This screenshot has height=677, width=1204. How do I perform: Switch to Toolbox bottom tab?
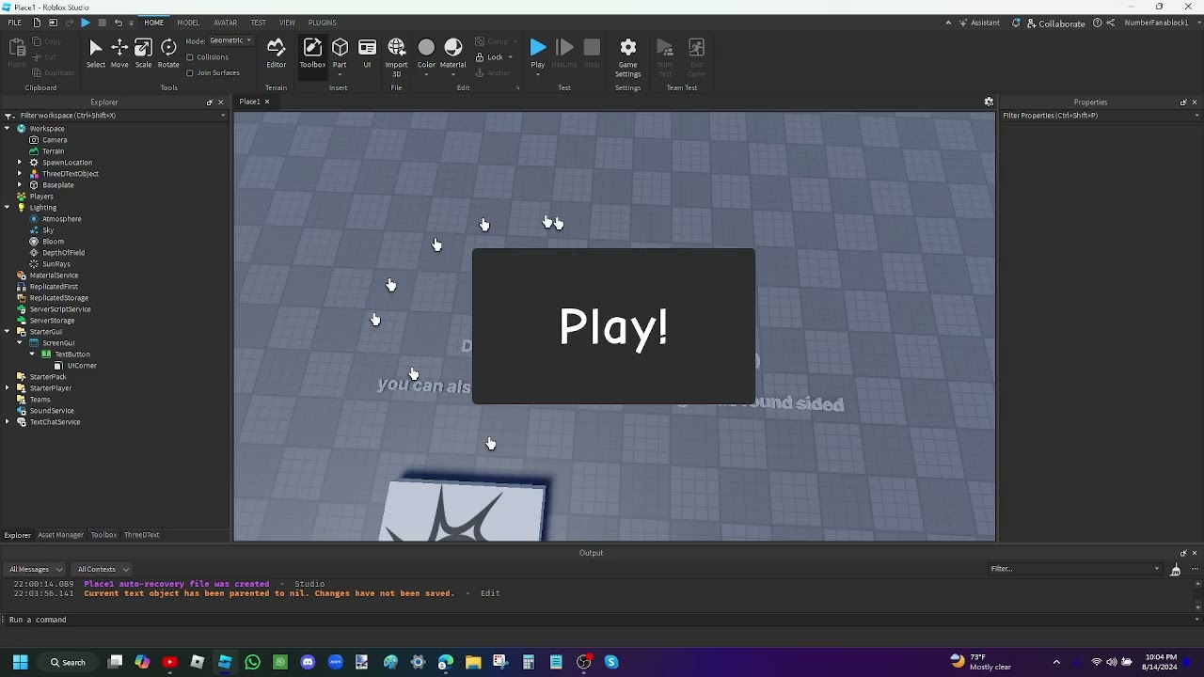[x=103, y=535]
